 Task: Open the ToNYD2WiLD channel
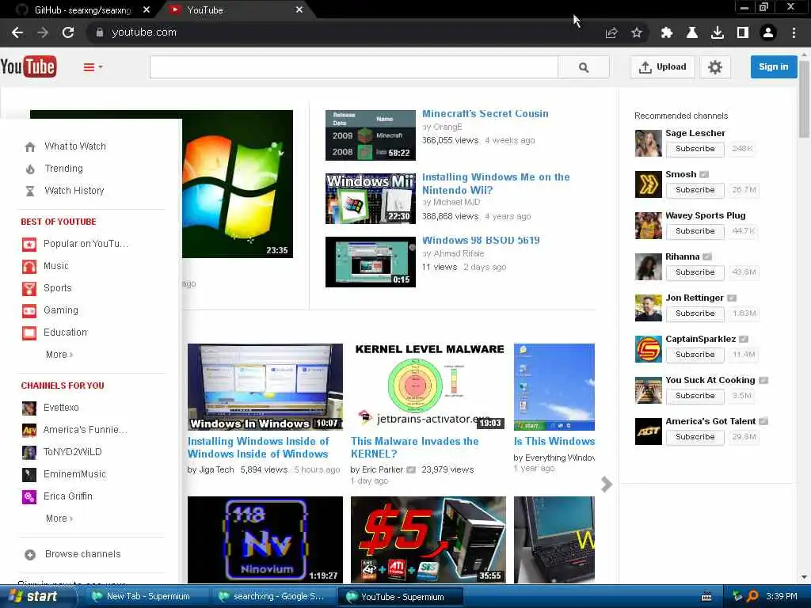tap(72, 452)
